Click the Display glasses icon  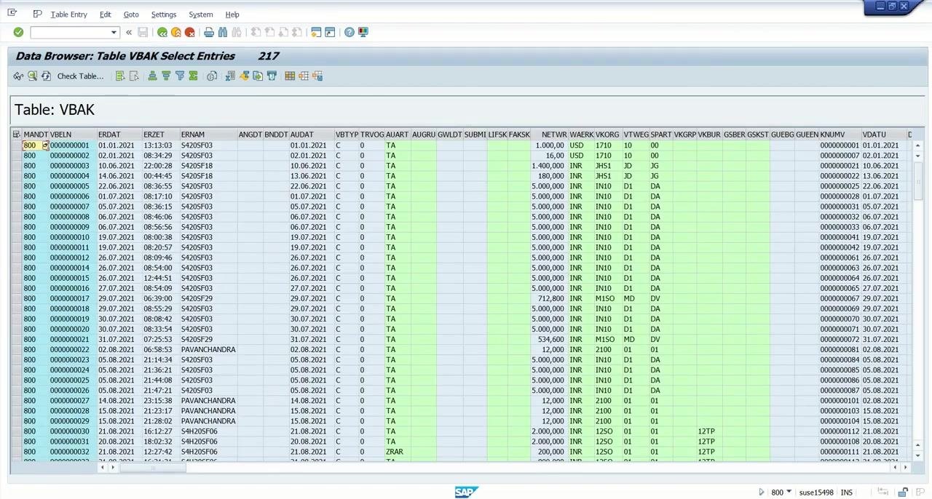coord(18,76)
